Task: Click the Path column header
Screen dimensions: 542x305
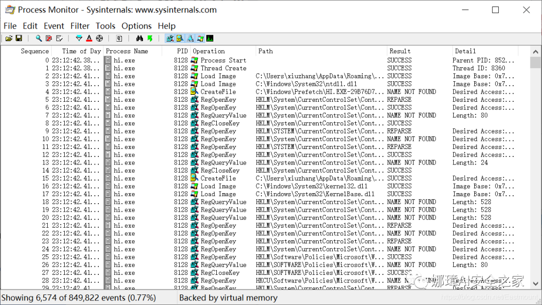Action: tap(321, 51)
